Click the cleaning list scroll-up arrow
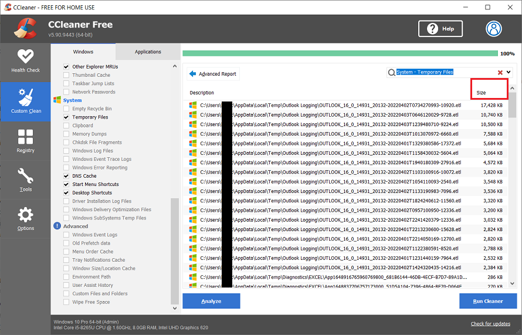Image resolution: width=522 pixels, height=335 pixels. tap(175, 66)
